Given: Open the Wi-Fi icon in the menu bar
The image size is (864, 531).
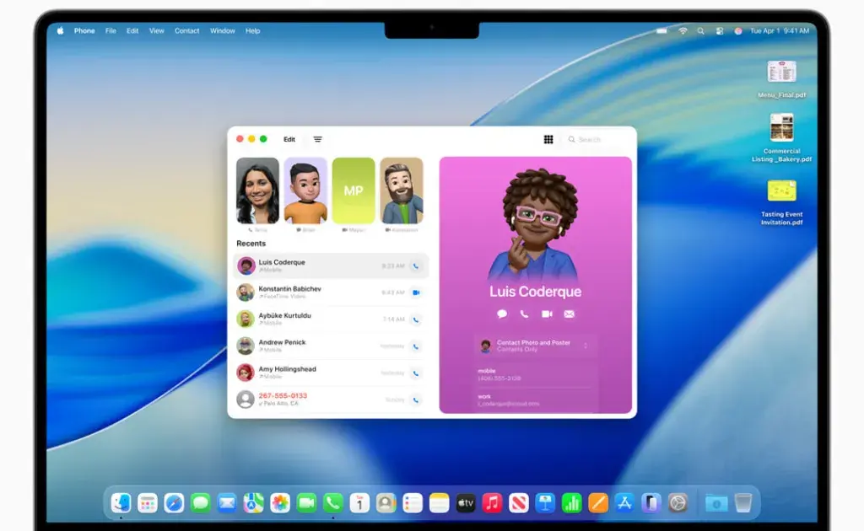Looking at the screenshot, I should tap(682, 30).
